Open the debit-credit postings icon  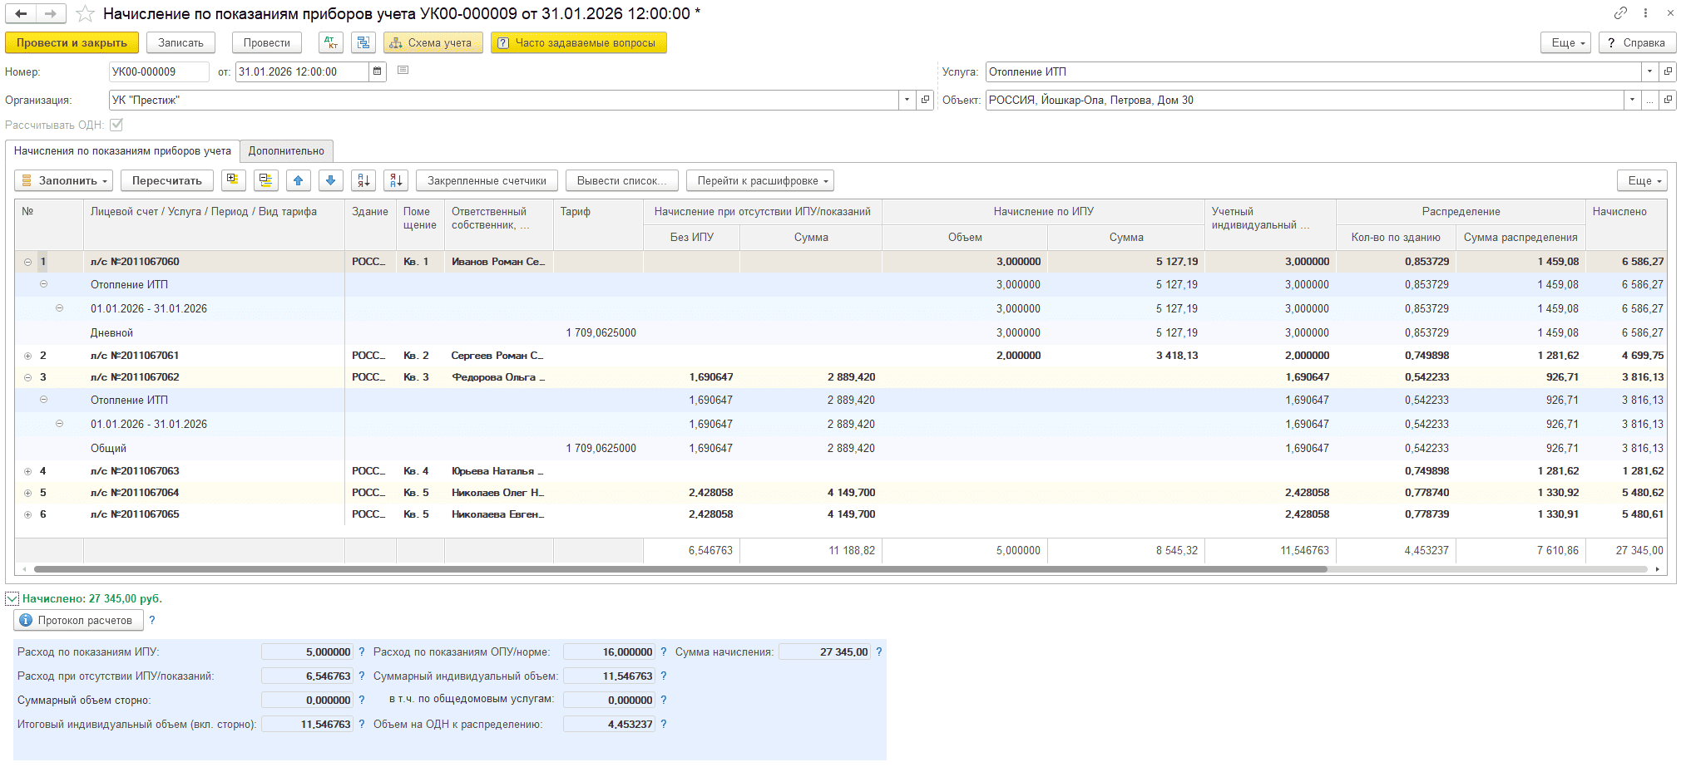coord(331,42)
